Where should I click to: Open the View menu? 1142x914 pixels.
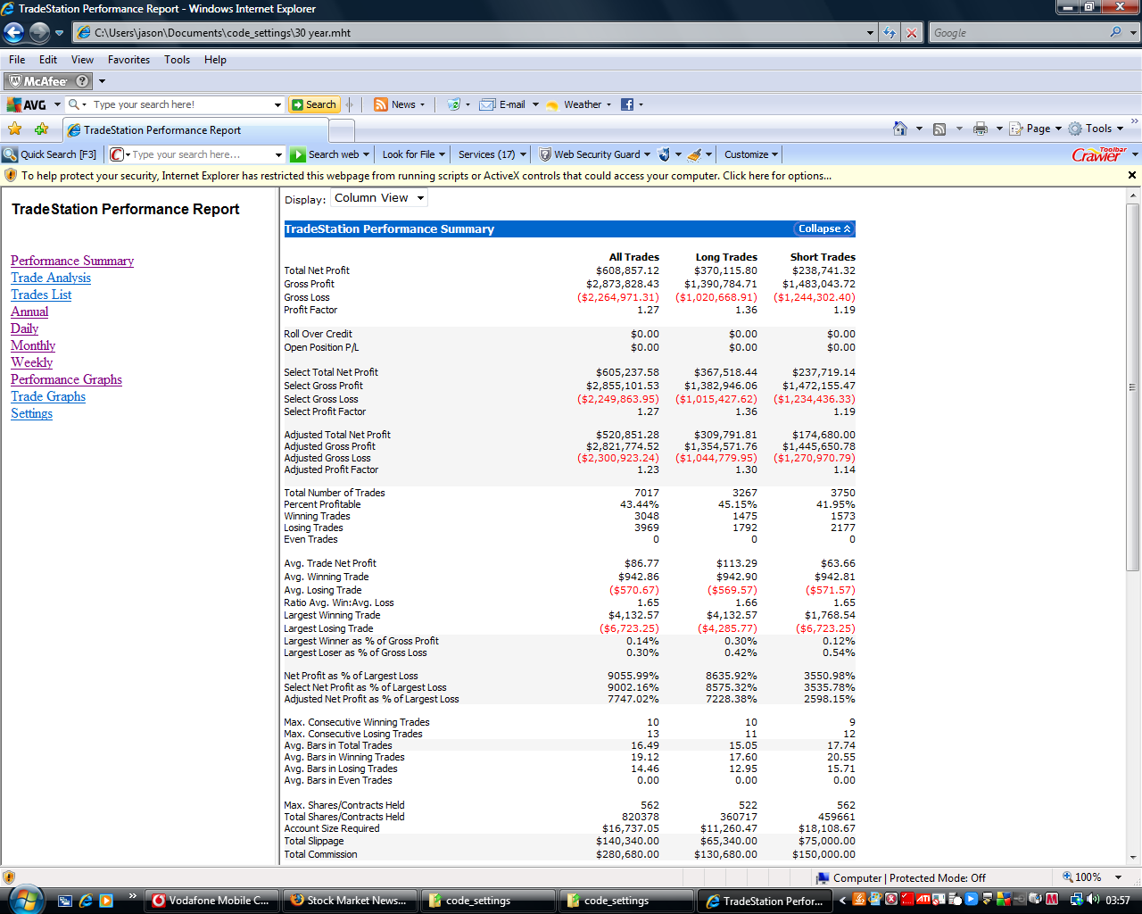tap(82, 60)
